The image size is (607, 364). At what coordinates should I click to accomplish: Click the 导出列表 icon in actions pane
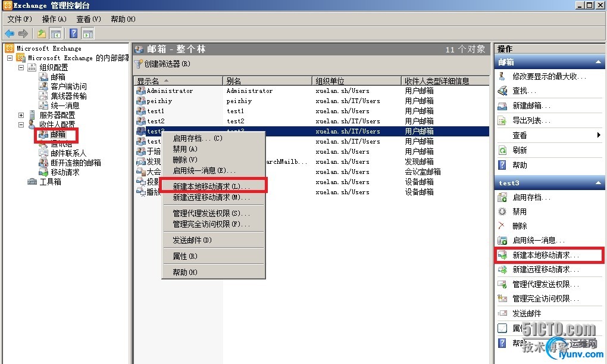(x=502, y=120)
